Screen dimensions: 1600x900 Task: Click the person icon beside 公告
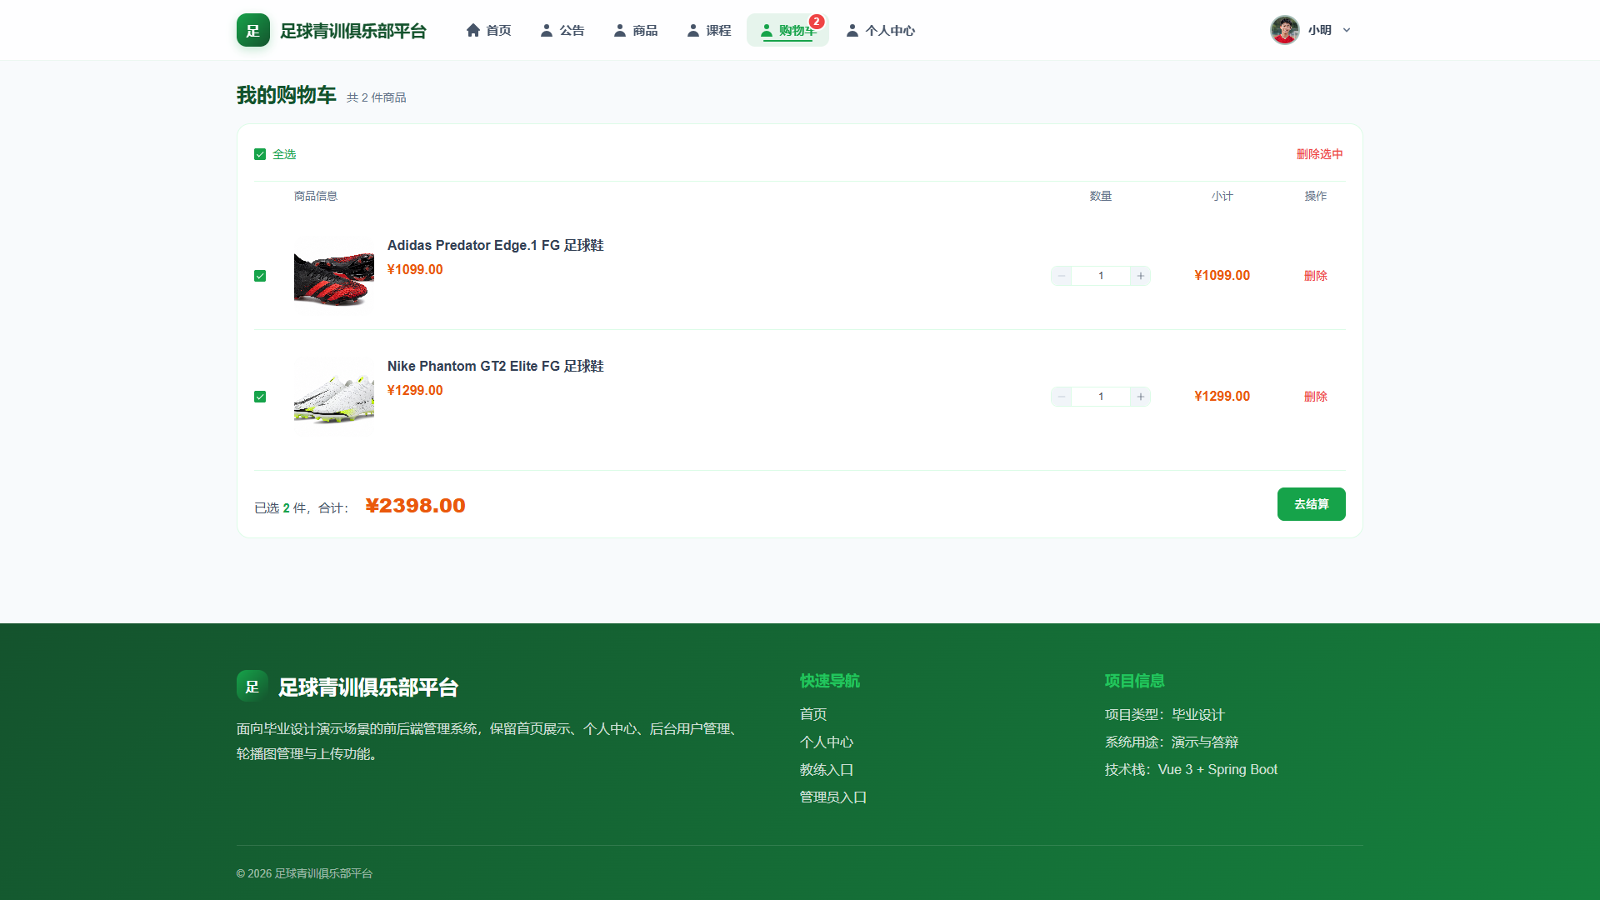(547, 30)
